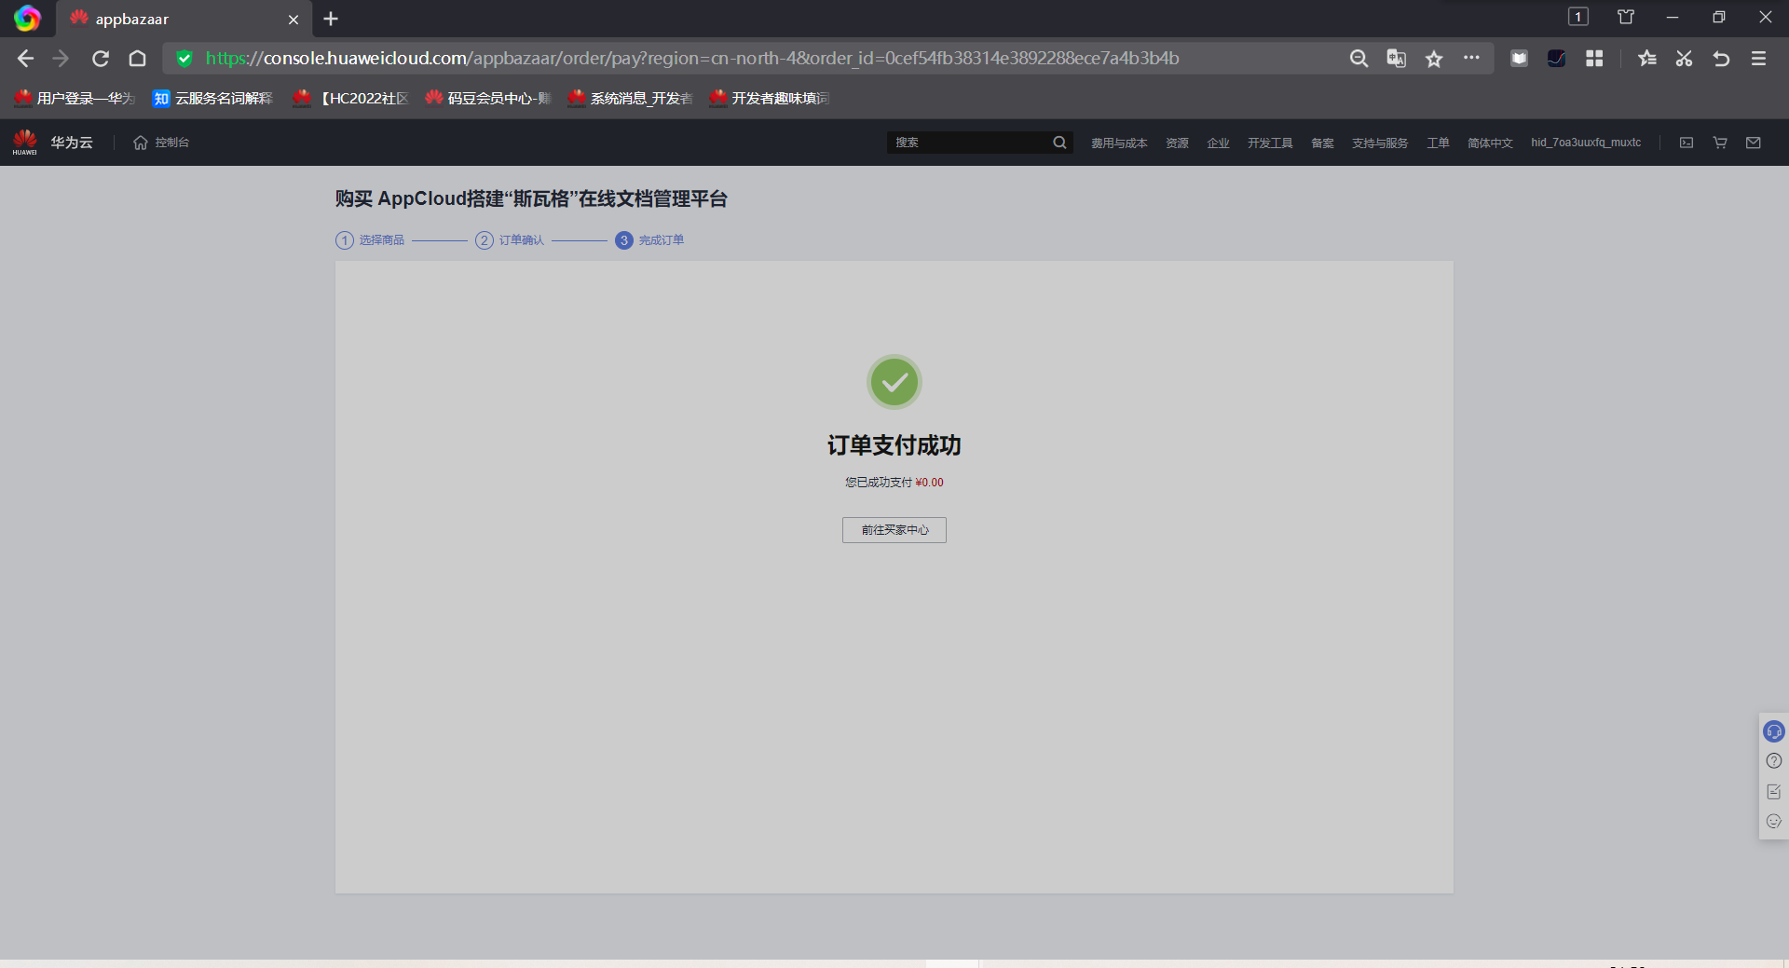This screenshot has height=968, width=1789.
Task: Reload the current page
Action: click(x=101, y=59)
